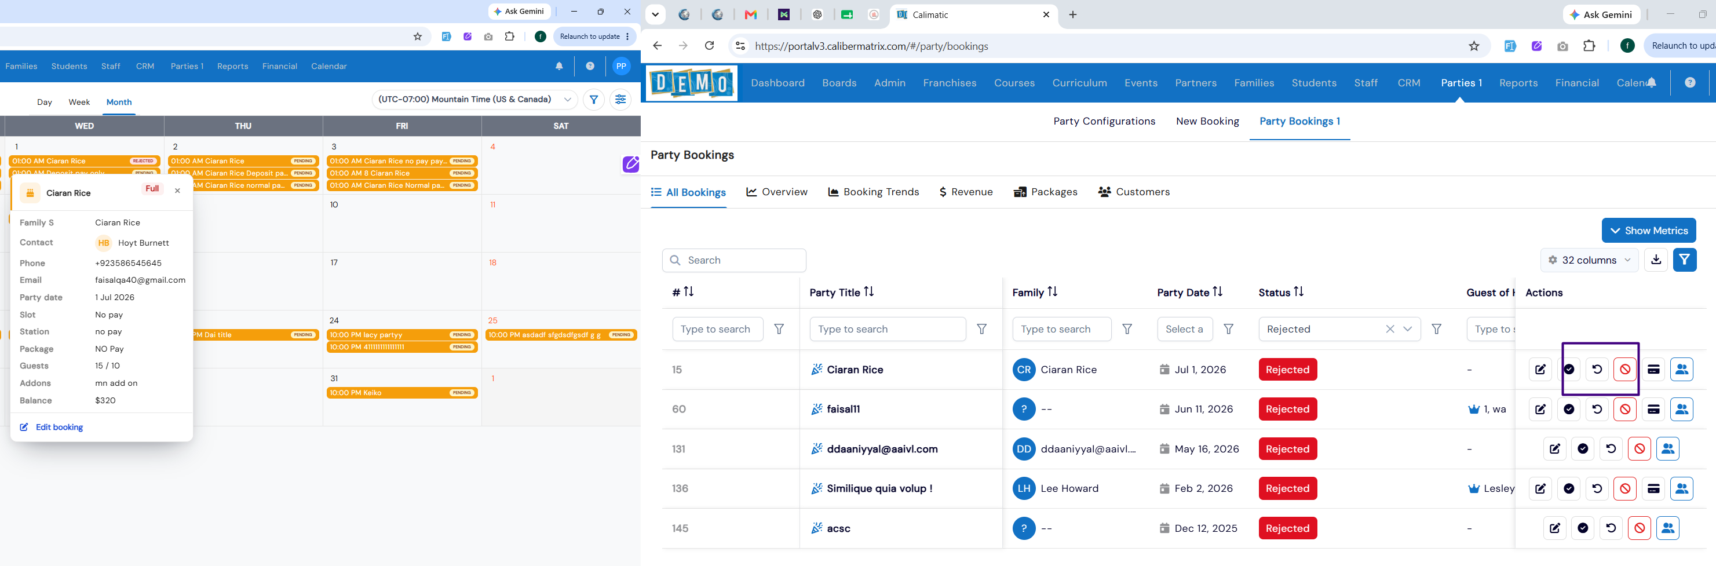The height and width of the screenshot is (566, 1716).
Task: Click the Similique quia volup ! party title
Action: click(x=879, y=489)
